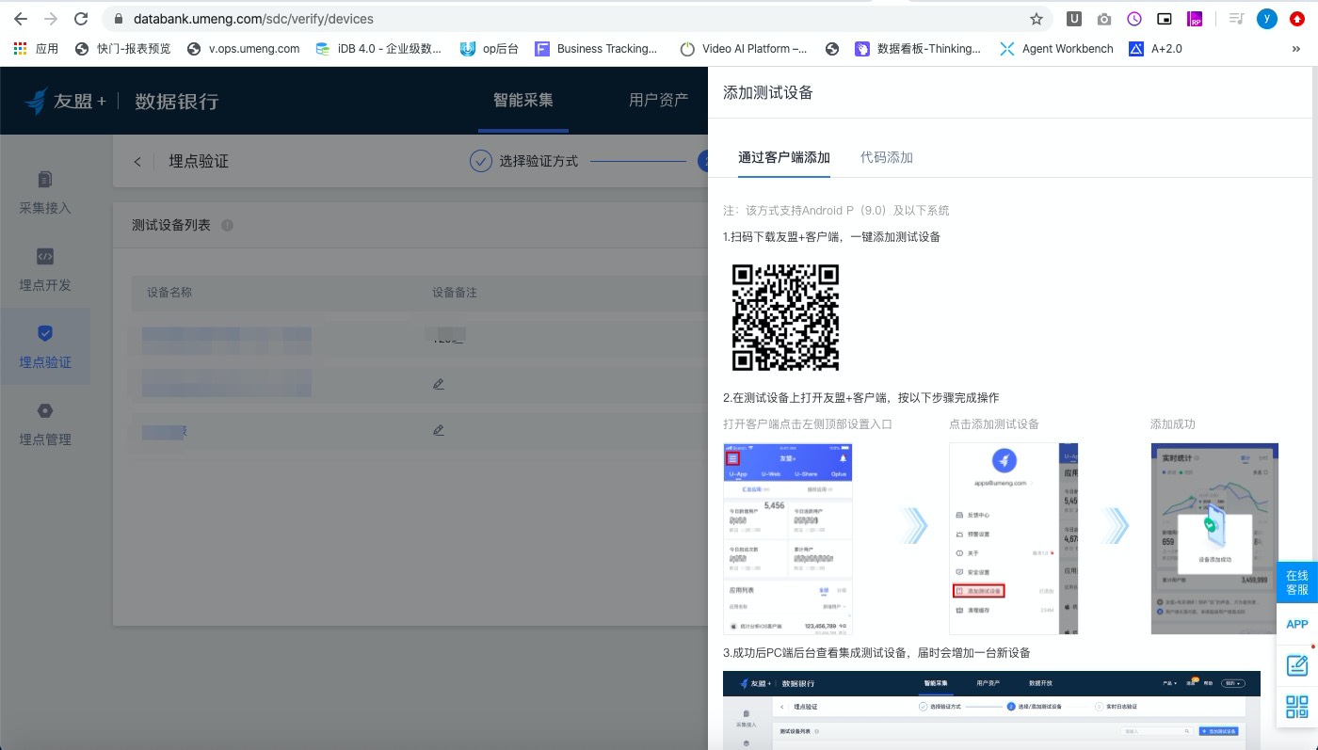The width and height of the screenshot is (1318, 750).
Task: Click the 测试设备列表 heading
Action: pyautogui.click(x=171, y=226)
